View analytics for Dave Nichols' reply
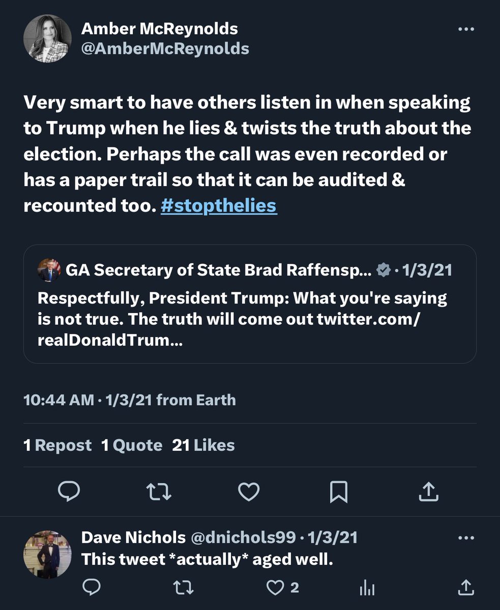The image size is (500, 610). [x=366, y=588]
